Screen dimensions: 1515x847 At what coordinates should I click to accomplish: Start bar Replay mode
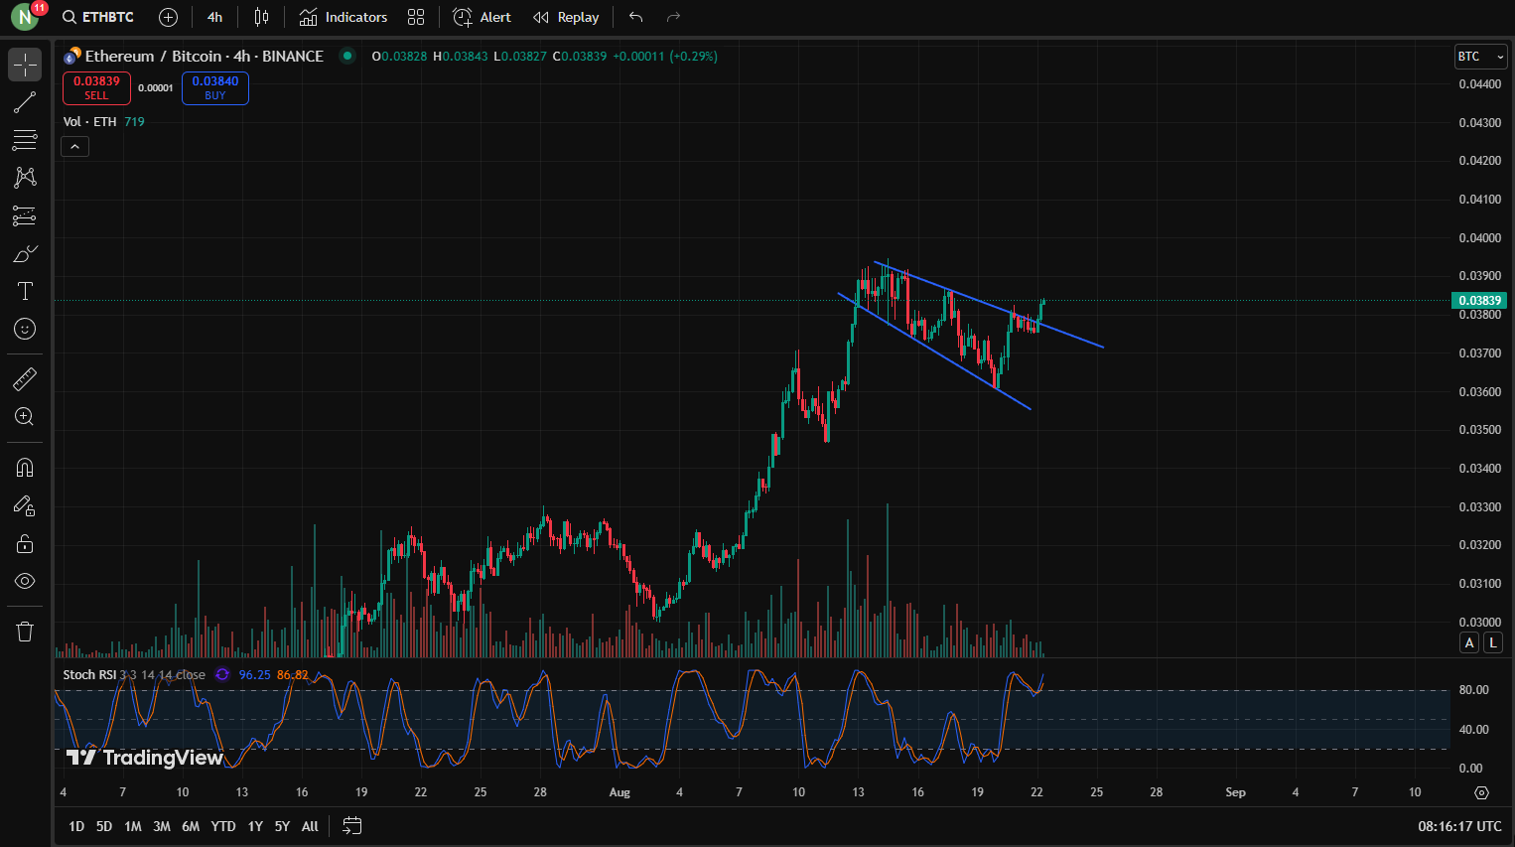[x=566, y=17]
